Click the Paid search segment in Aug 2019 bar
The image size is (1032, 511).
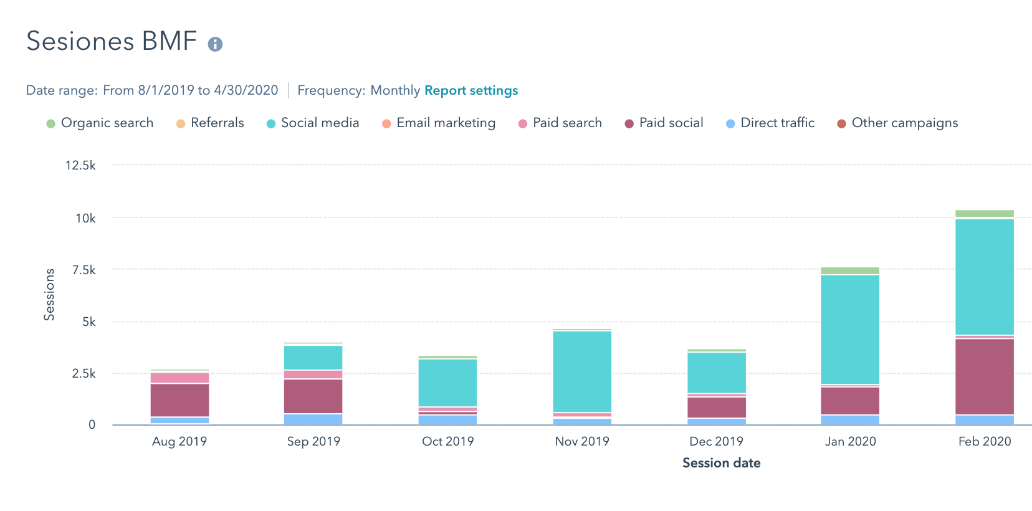179,378
